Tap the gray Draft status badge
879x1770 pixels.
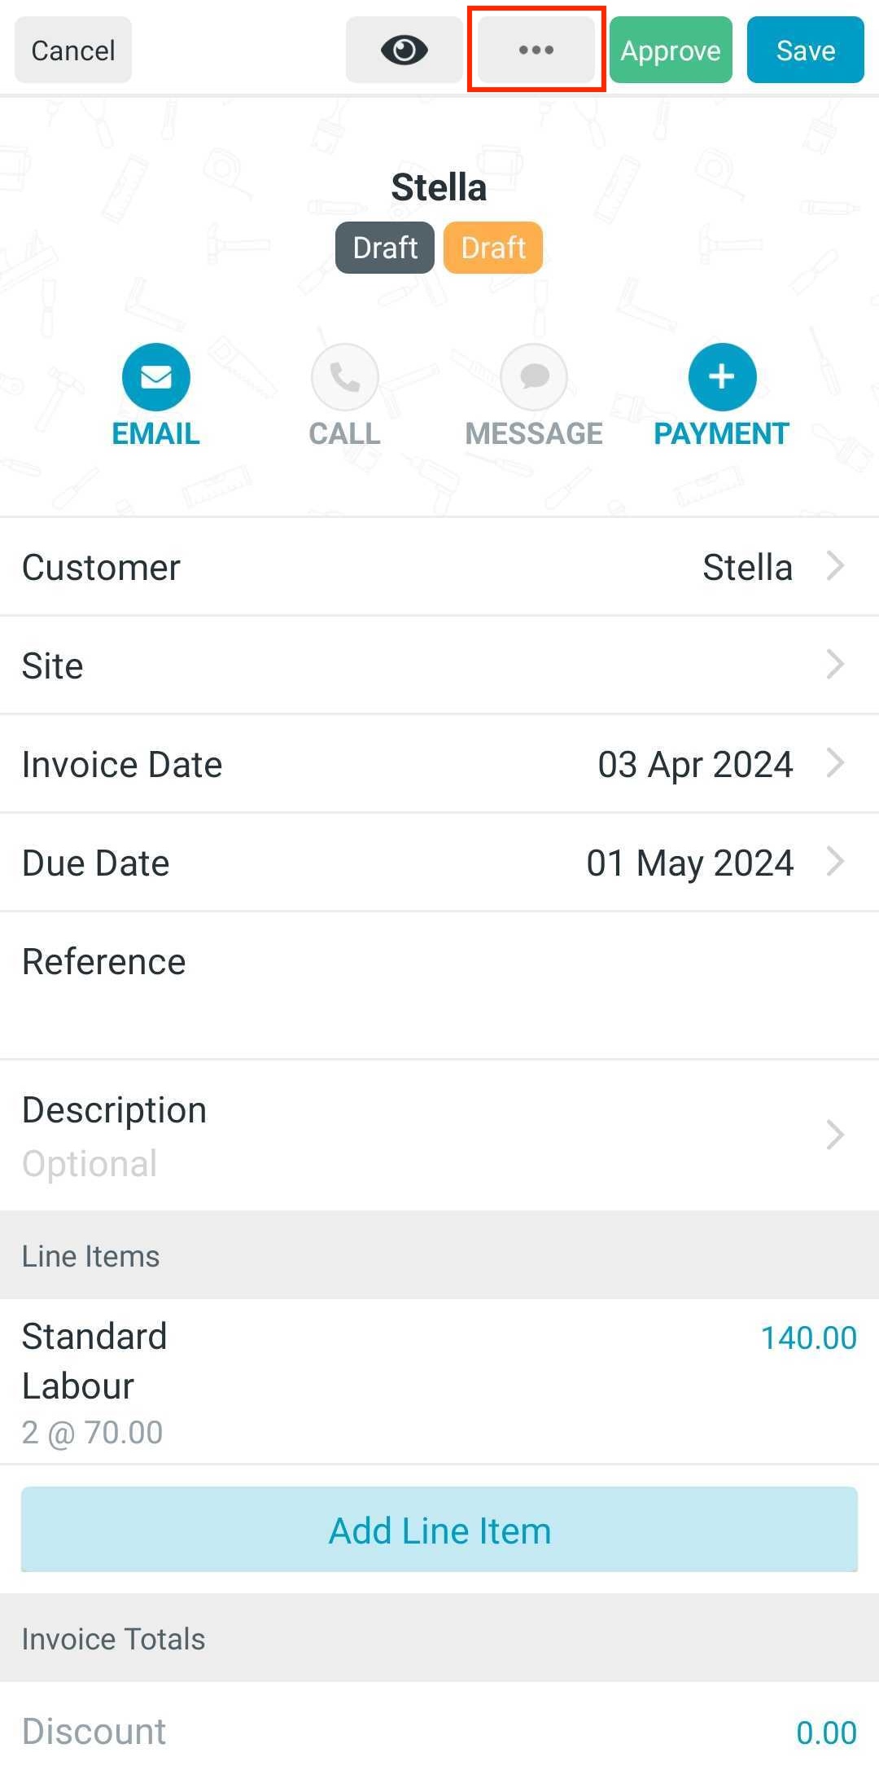pyautogui.click(x=385, y=248)
